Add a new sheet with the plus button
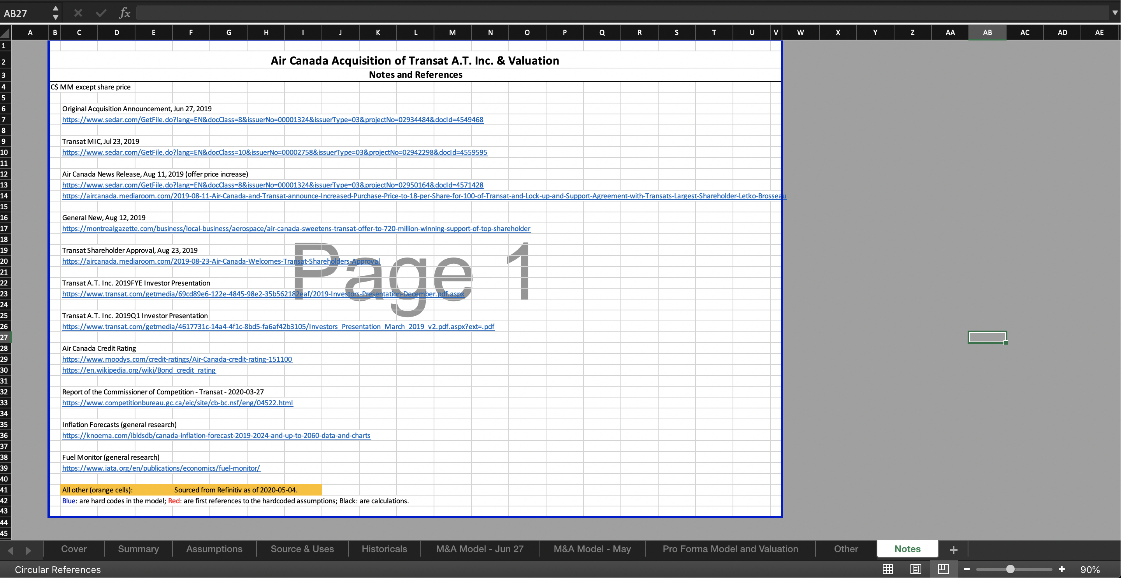This screenshot has height=578, width=1121. (x=953, y=550)
